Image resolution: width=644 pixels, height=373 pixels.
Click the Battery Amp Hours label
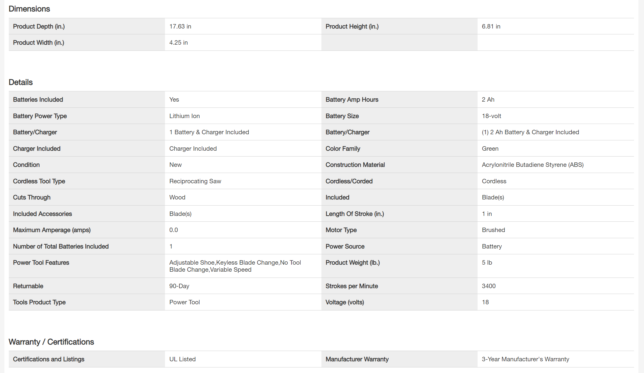coord(352,100)
